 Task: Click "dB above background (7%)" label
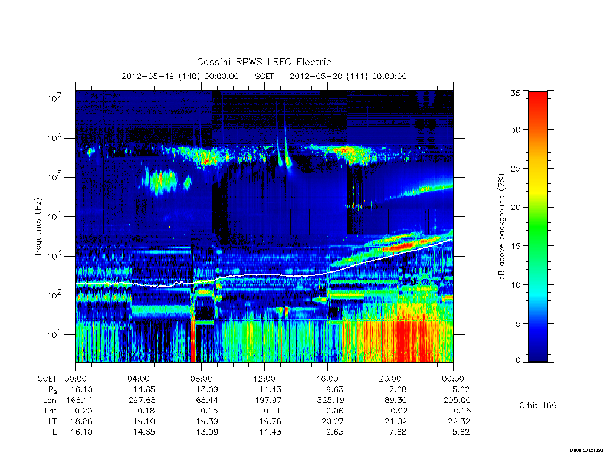(x=501, y=226)
